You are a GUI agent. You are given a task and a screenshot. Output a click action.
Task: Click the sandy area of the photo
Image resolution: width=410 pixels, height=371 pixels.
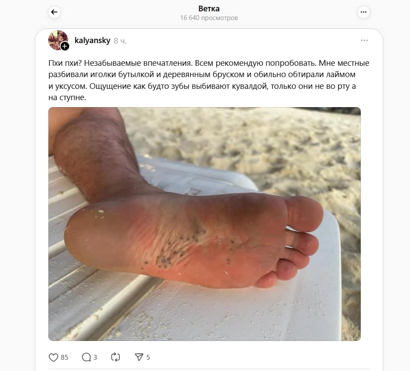click(261, 146)
